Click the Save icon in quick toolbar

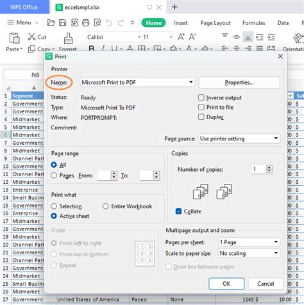coord(62,22)
